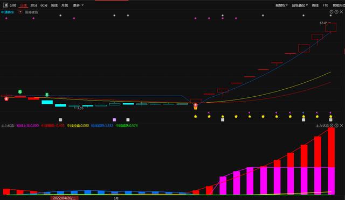The width and height of the screenshot is (345, 200).
Task: Click the red -0.405 indicator value
Action: (53, 126)
